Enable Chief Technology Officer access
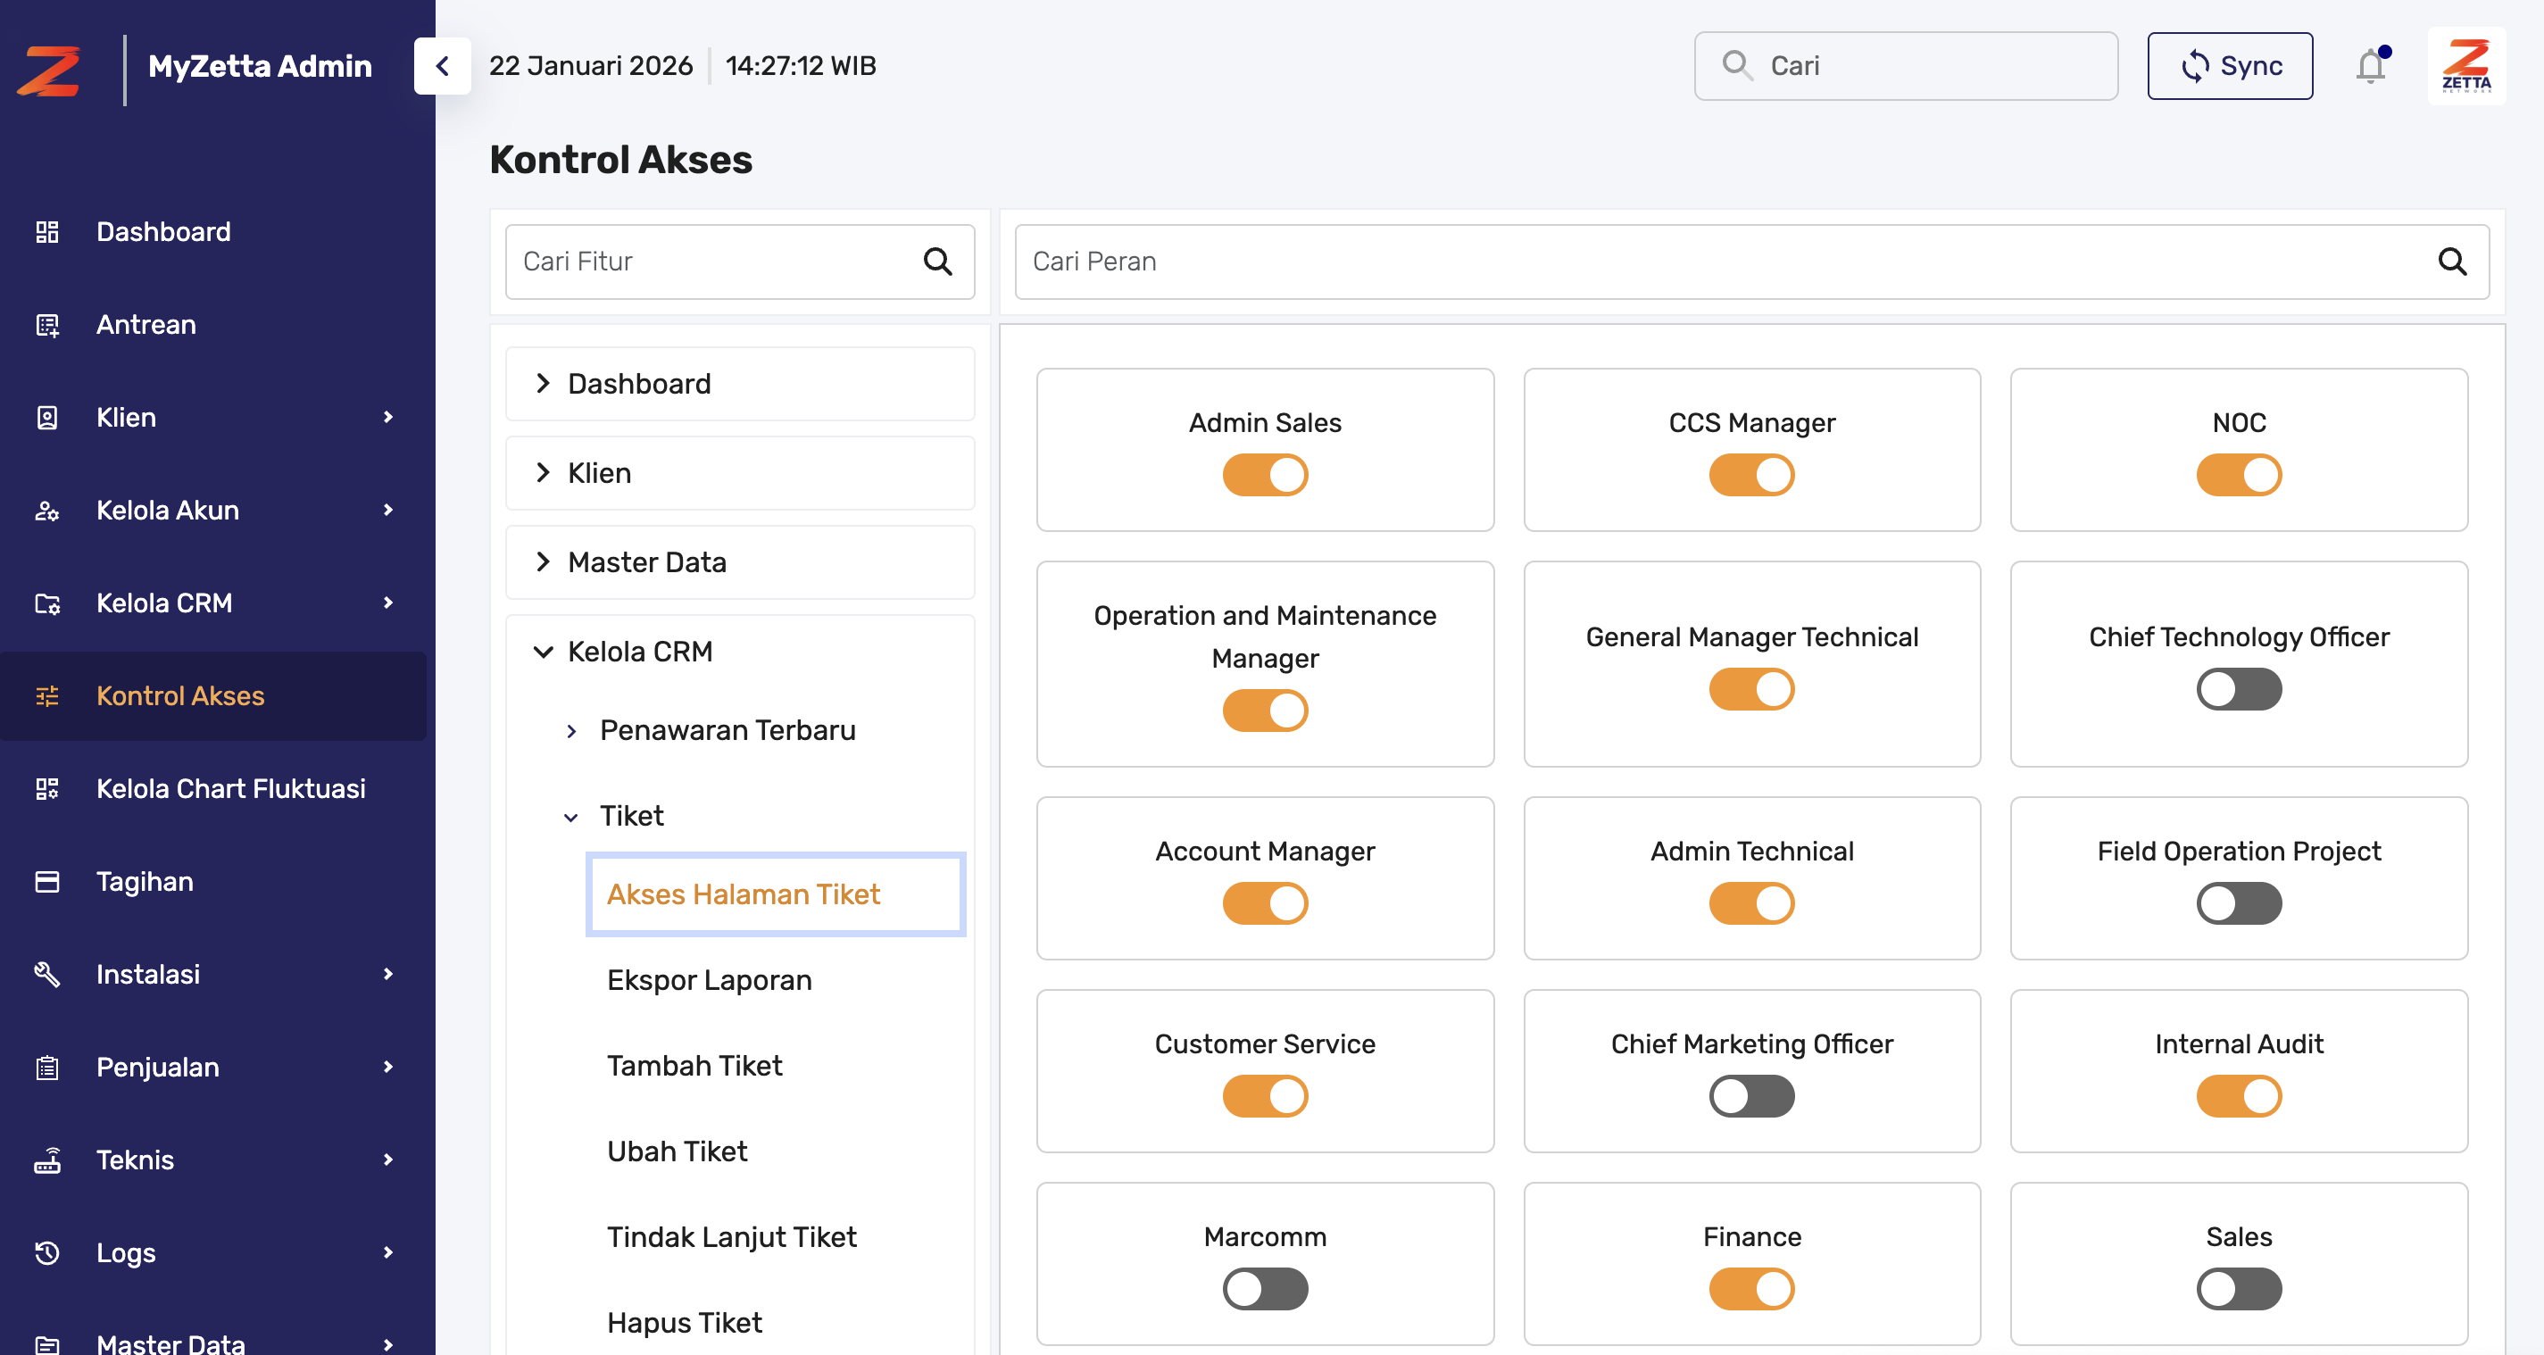 click(x=2239, y=689)
